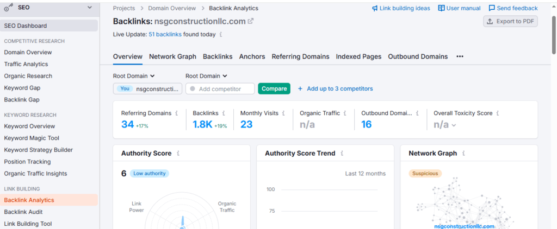Click info icon beside Monthly Visits
557x229 pixels.
click(283, 113)
